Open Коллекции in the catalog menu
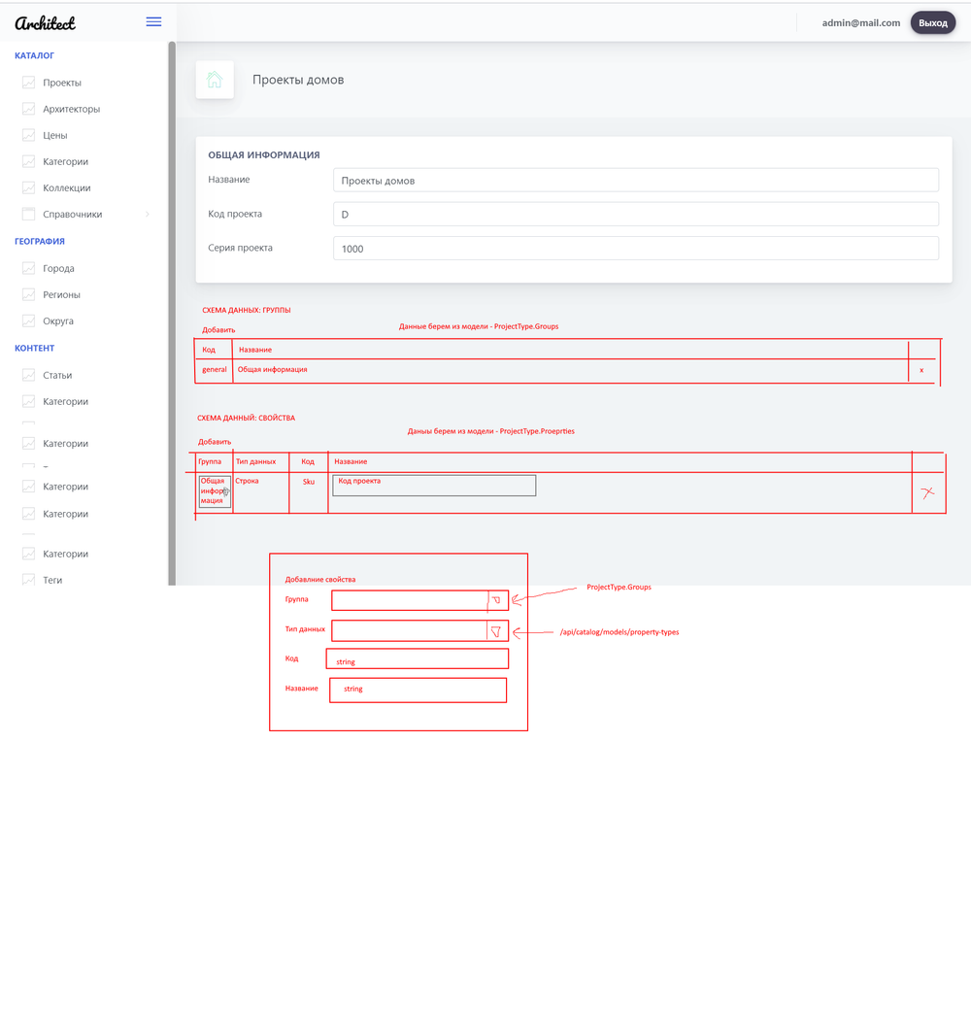 (66, 188)
